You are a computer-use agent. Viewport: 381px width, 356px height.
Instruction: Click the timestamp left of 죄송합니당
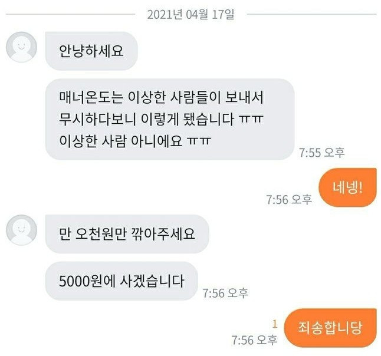pos(254,340)
